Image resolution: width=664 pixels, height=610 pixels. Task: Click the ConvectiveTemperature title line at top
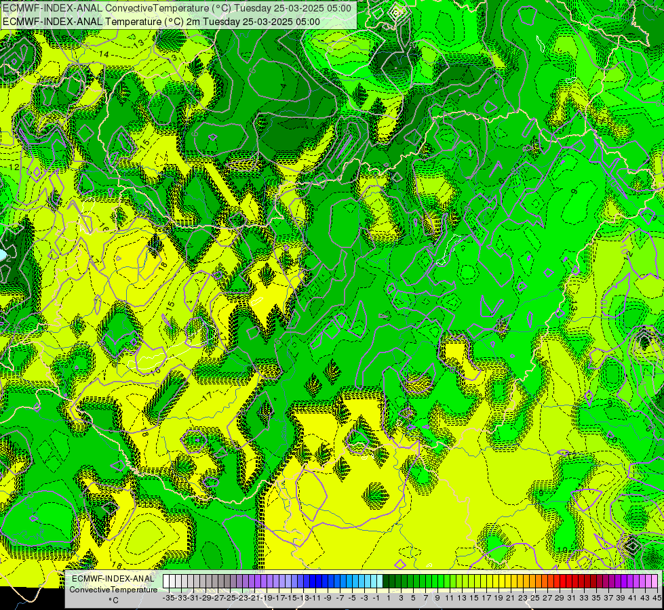[177, 8]
